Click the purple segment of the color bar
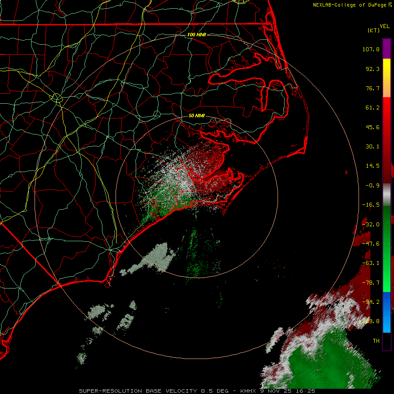 click(387, 49)
